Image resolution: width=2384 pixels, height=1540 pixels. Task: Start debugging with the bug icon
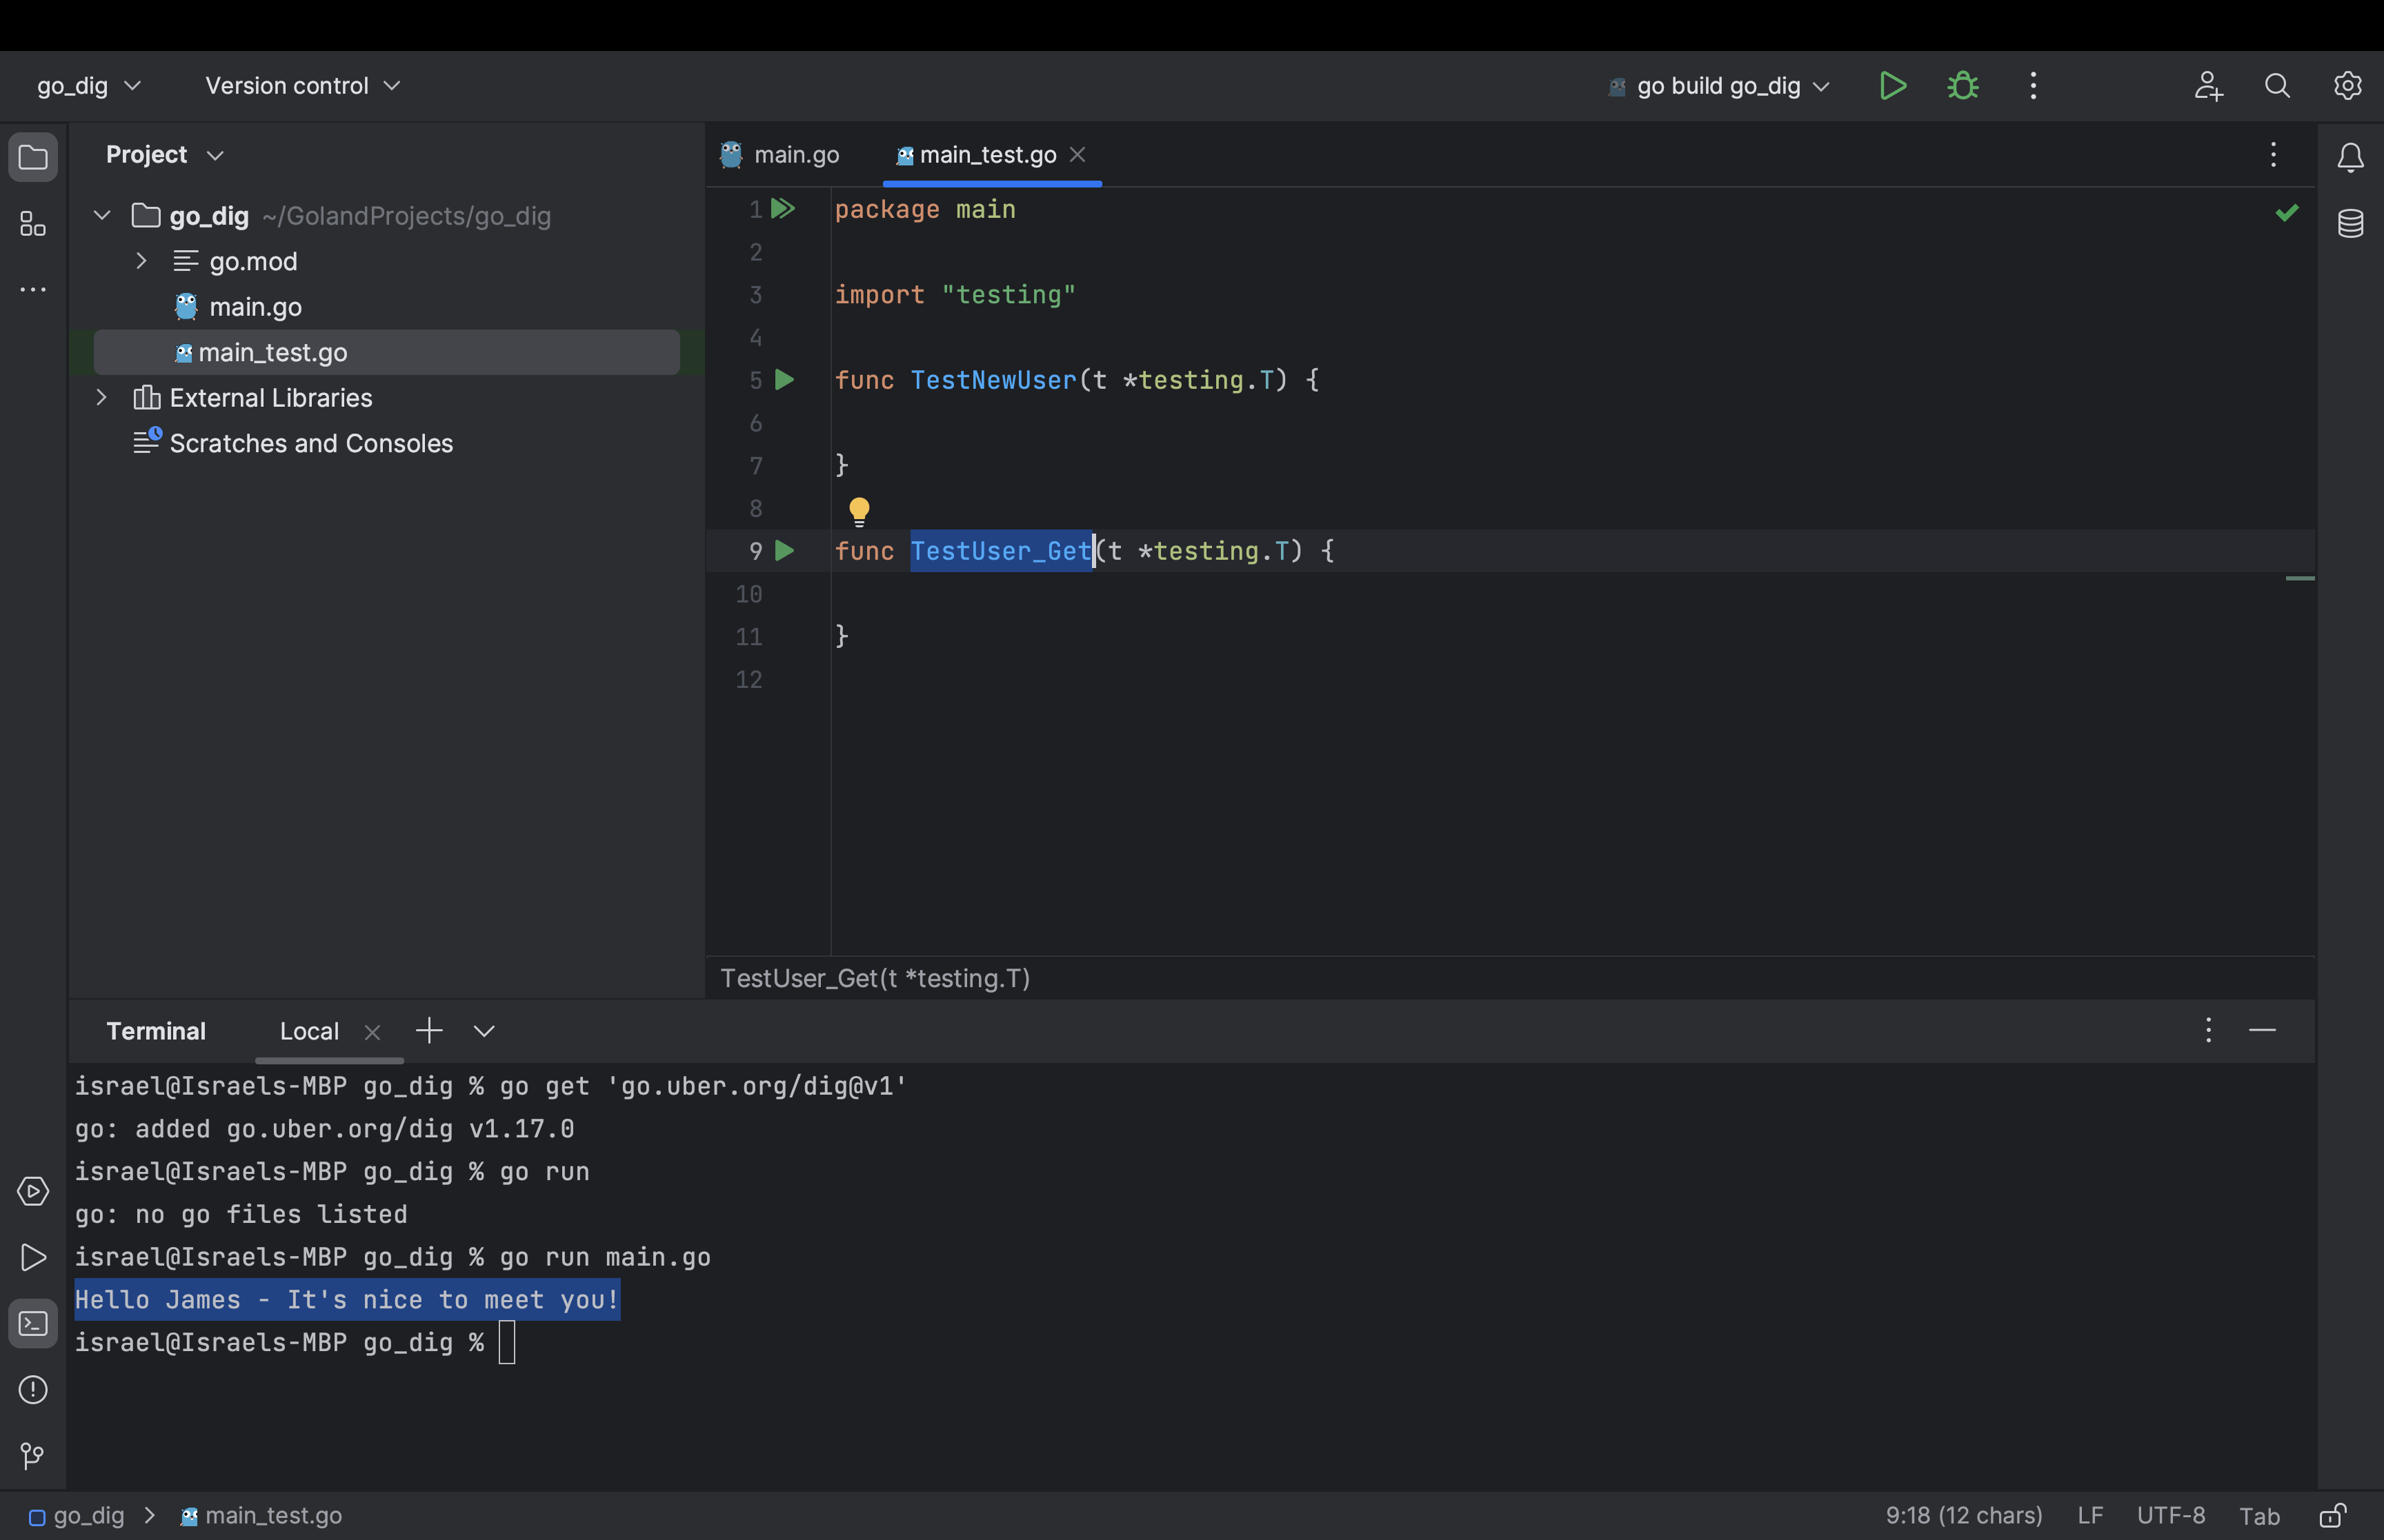pyautogui.click(x=1963, y=86)
